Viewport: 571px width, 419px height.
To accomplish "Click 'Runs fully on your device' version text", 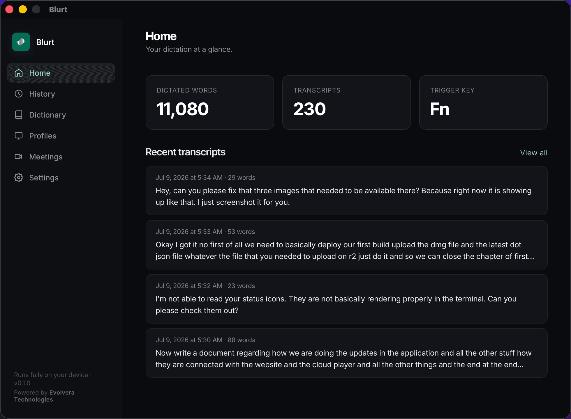I will tap(52, 379).
